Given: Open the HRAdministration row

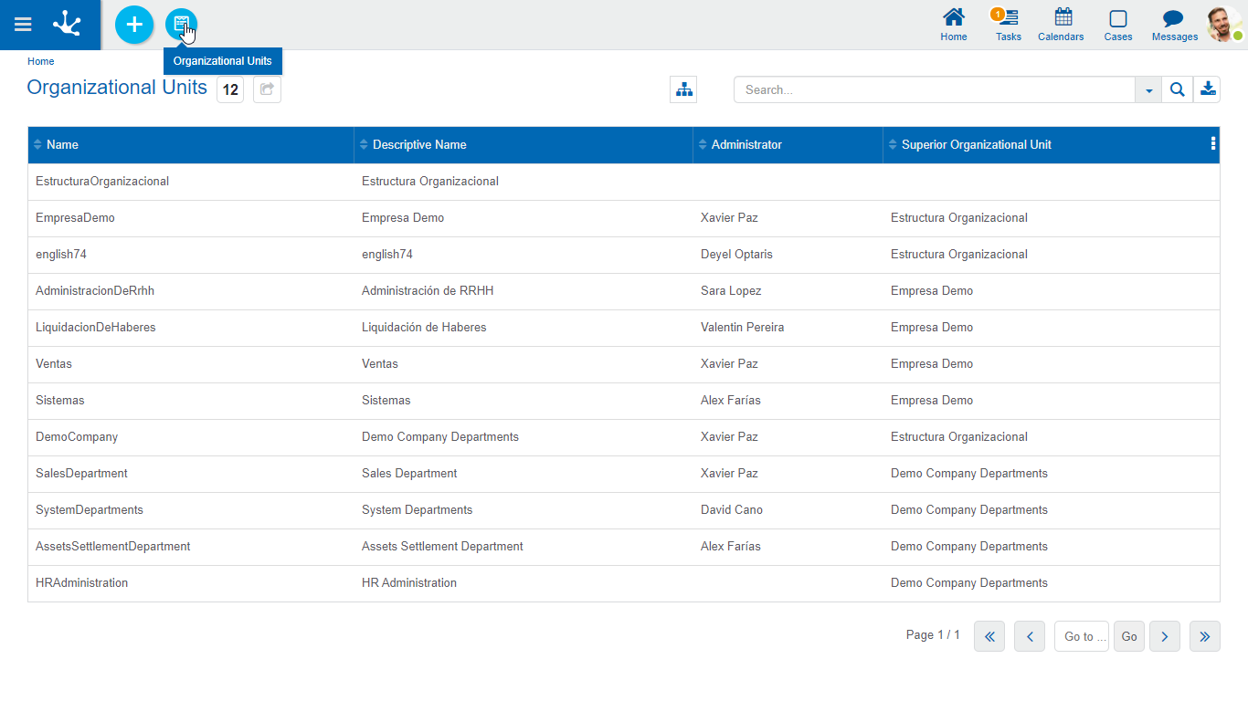Looking at the screenshot, I should pyautogui.click(x=624, y=583).
